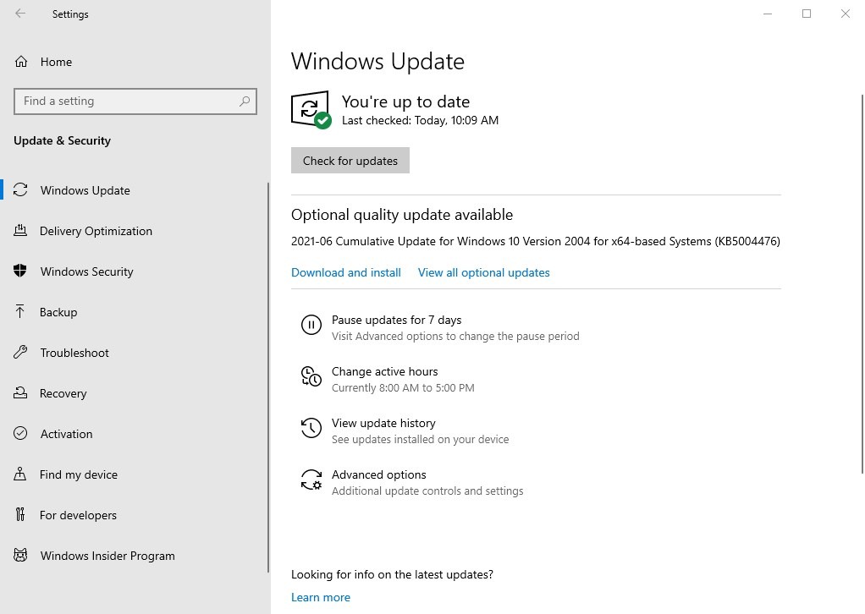
Task: Click the Windows Insider Program cat icon
Action: pos(20,556)
